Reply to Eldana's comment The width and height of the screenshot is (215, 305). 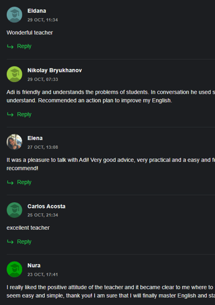(24, 47)
